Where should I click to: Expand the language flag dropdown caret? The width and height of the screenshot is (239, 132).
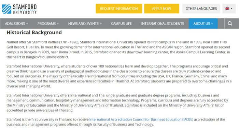(x=231, y=8)
